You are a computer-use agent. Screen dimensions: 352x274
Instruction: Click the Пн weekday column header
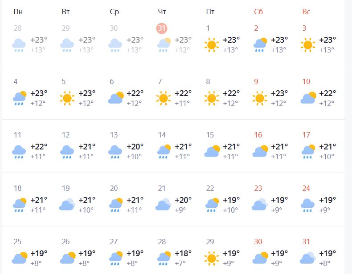18,12
